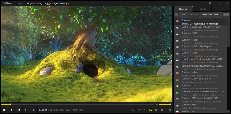Screen dimensions: 231x114
Task: Select the Online Subs Database tab
Action: click(211, 15)
